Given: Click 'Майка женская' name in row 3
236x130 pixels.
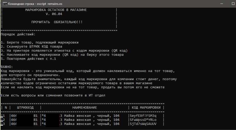Looking at the screenshot, I should coord(78,124).
